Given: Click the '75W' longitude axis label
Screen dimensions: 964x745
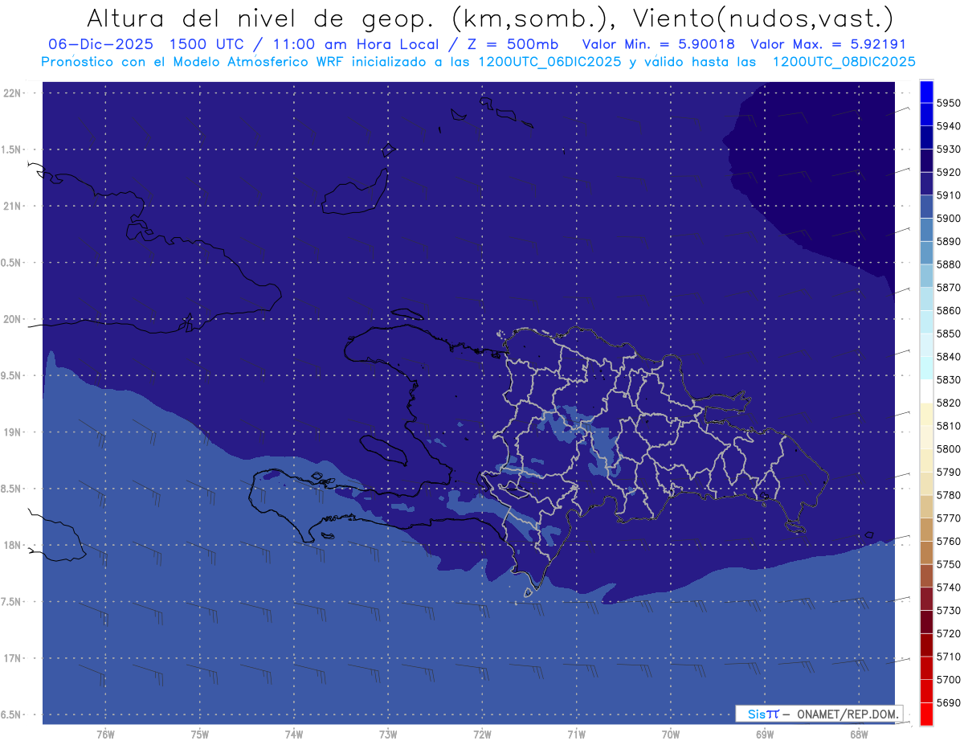Looking at the screenshot, I should point(200,735).
